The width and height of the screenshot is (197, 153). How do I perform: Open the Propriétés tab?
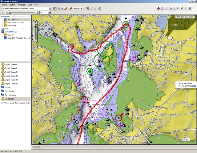point(36,147)
